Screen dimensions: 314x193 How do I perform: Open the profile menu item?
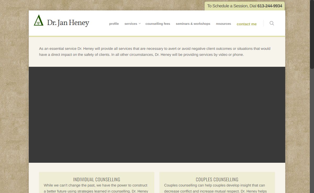[x=114, y=24]
